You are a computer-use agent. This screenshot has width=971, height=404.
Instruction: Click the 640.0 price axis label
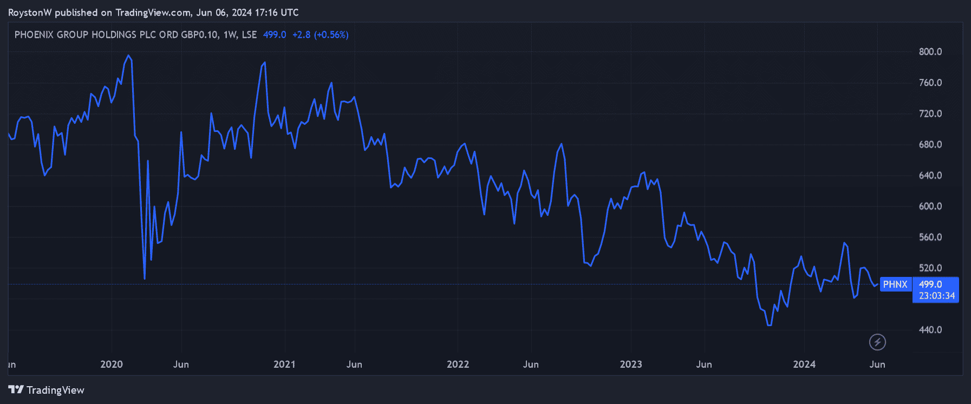tap(930, 175)
